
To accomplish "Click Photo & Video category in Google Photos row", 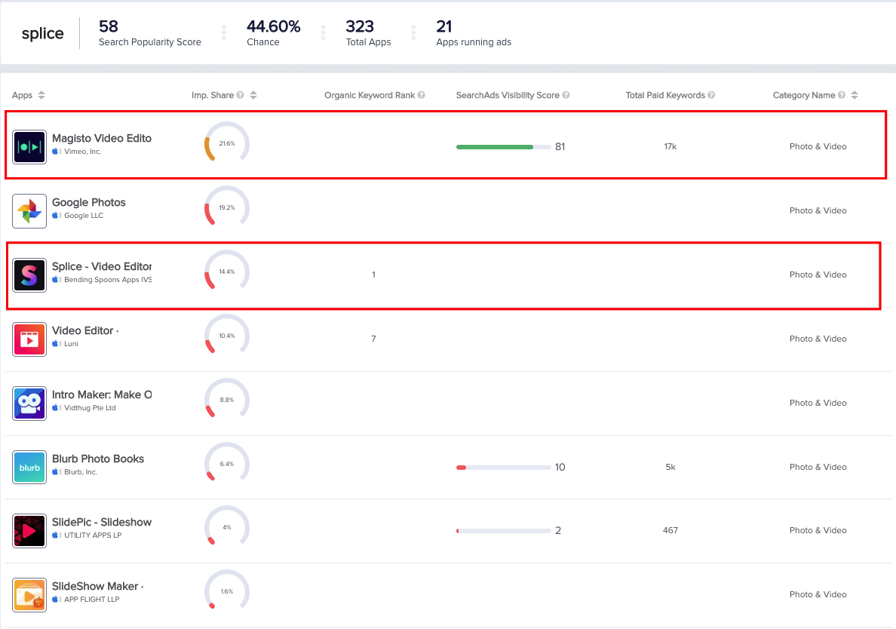I will (x=818, y=211).
